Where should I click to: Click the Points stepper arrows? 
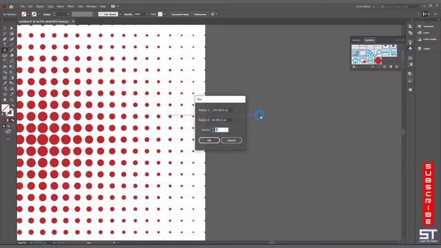(x=213, y=130)
